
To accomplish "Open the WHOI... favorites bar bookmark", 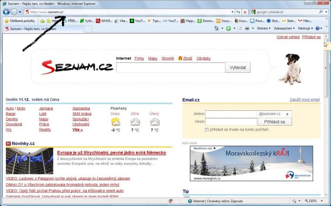I will point(104,21).
